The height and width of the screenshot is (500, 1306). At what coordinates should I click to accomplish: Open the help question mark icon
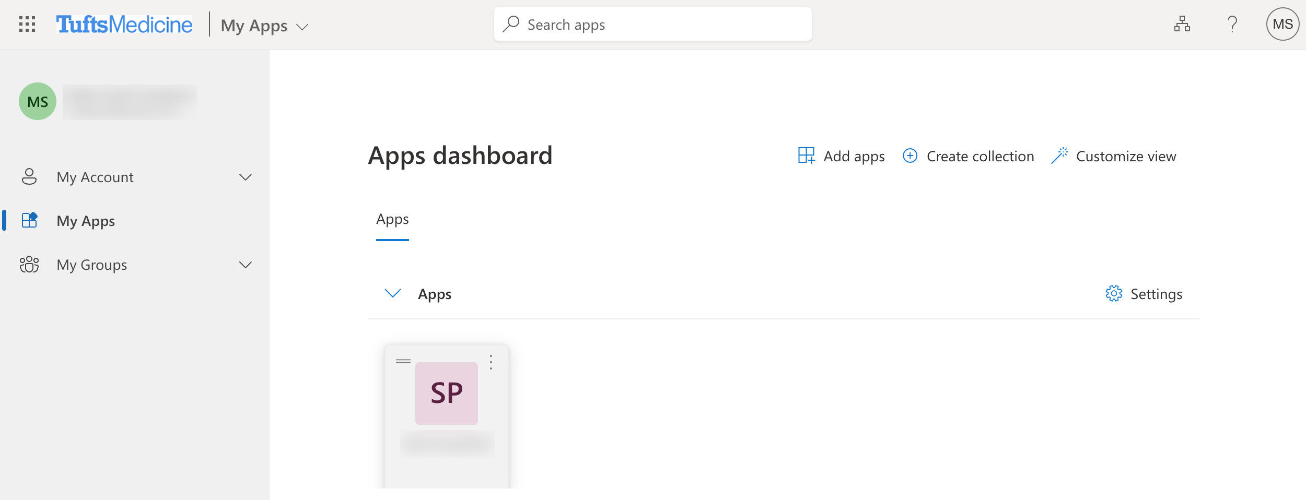[1232, 24]
